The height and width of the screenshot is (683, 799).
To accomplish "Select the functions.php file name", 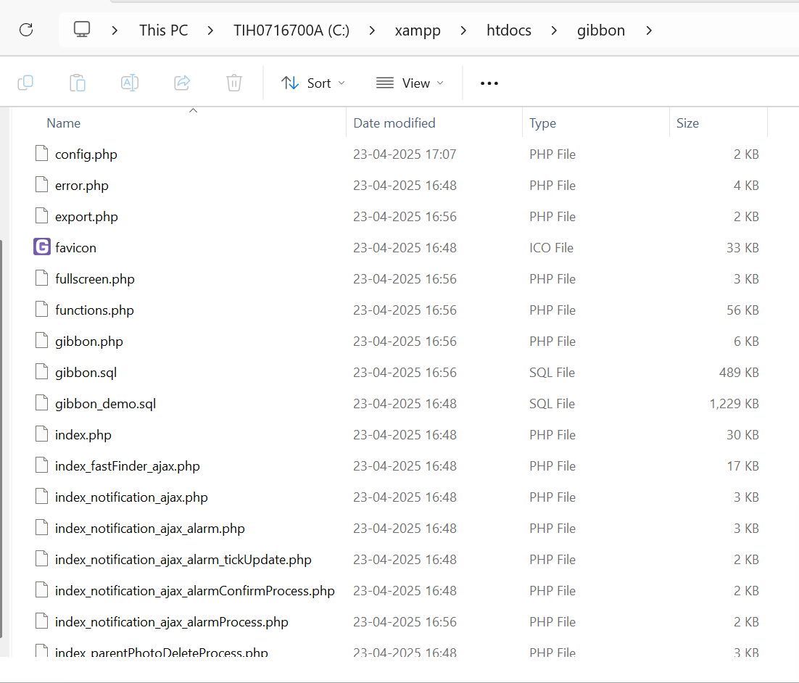I will point(94,310).
